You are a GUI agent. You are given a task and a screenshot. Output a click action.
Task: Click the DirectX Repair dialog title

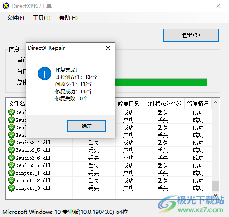[x=46, y=48]
